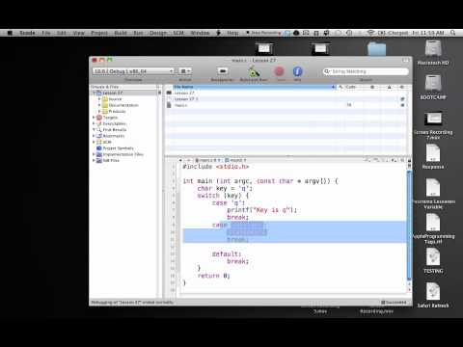
Task: Select the Find Results magnifier icon
Action: (99, 129)
